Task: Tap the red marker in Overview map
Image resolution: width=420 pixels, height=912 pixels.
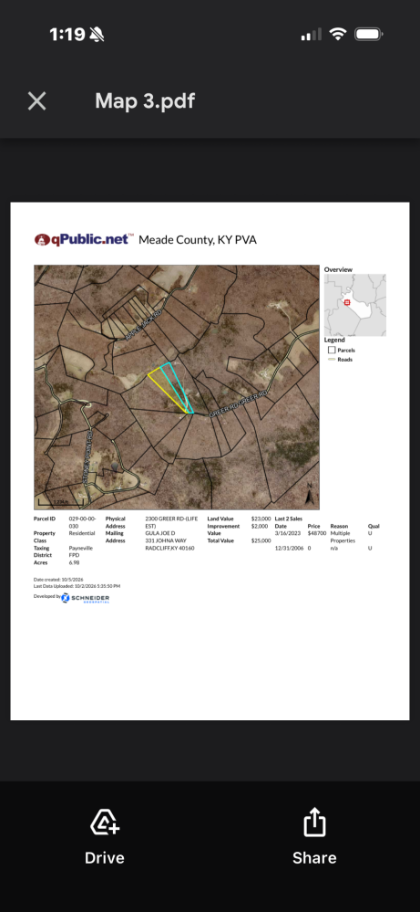Action: [x=347, y=302]
